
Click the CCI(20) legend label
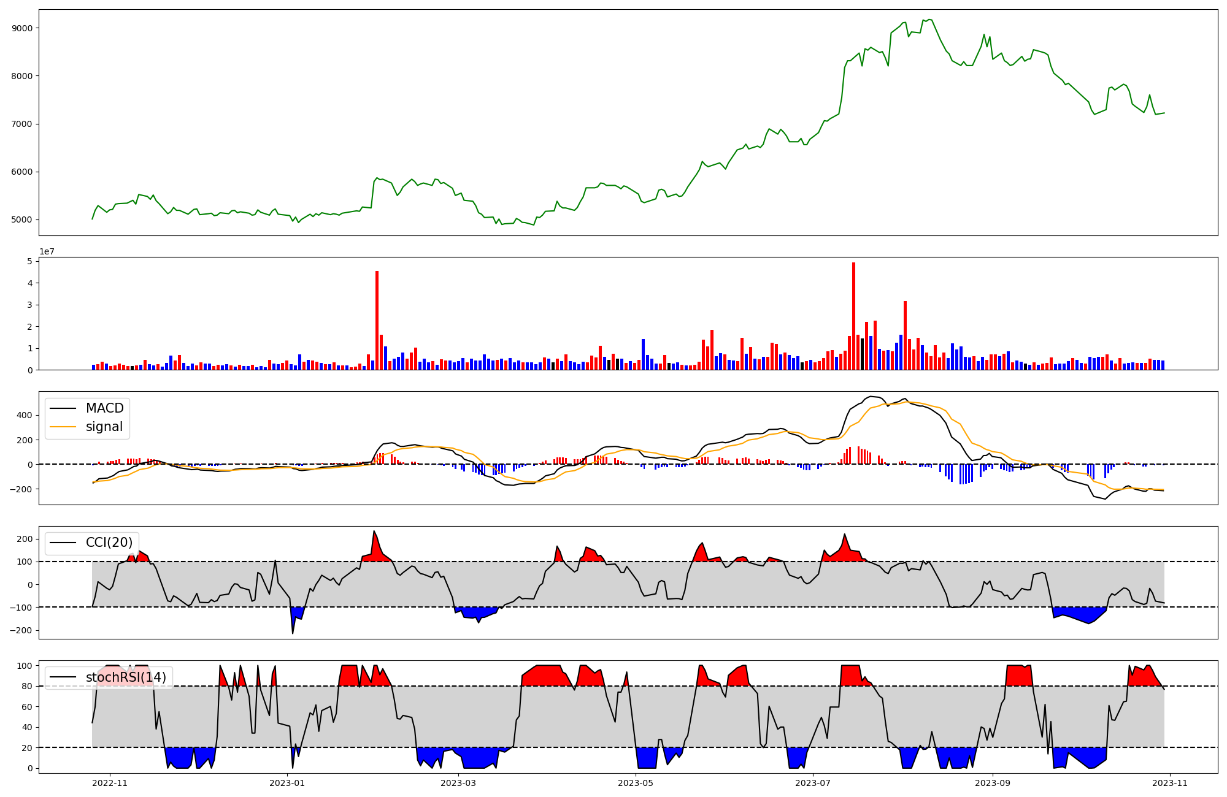pos(109,543)
